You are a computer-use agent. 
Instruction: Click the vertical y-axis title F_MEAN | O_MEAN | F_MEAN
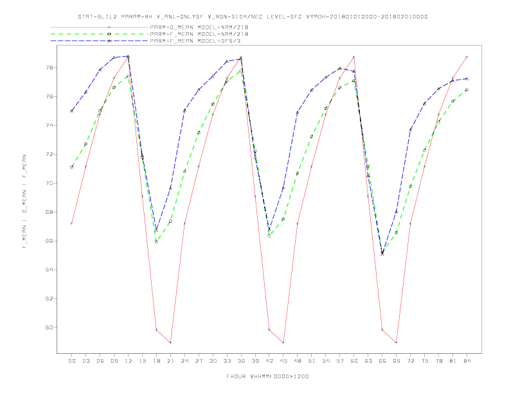click(24, 202)
